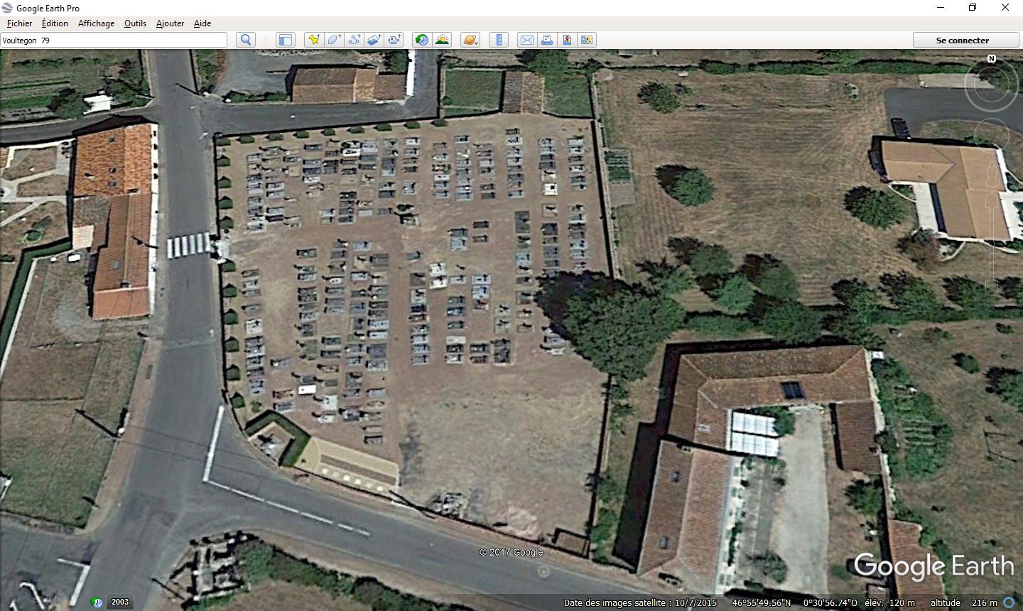Open the Outils menu

[135, 23]
